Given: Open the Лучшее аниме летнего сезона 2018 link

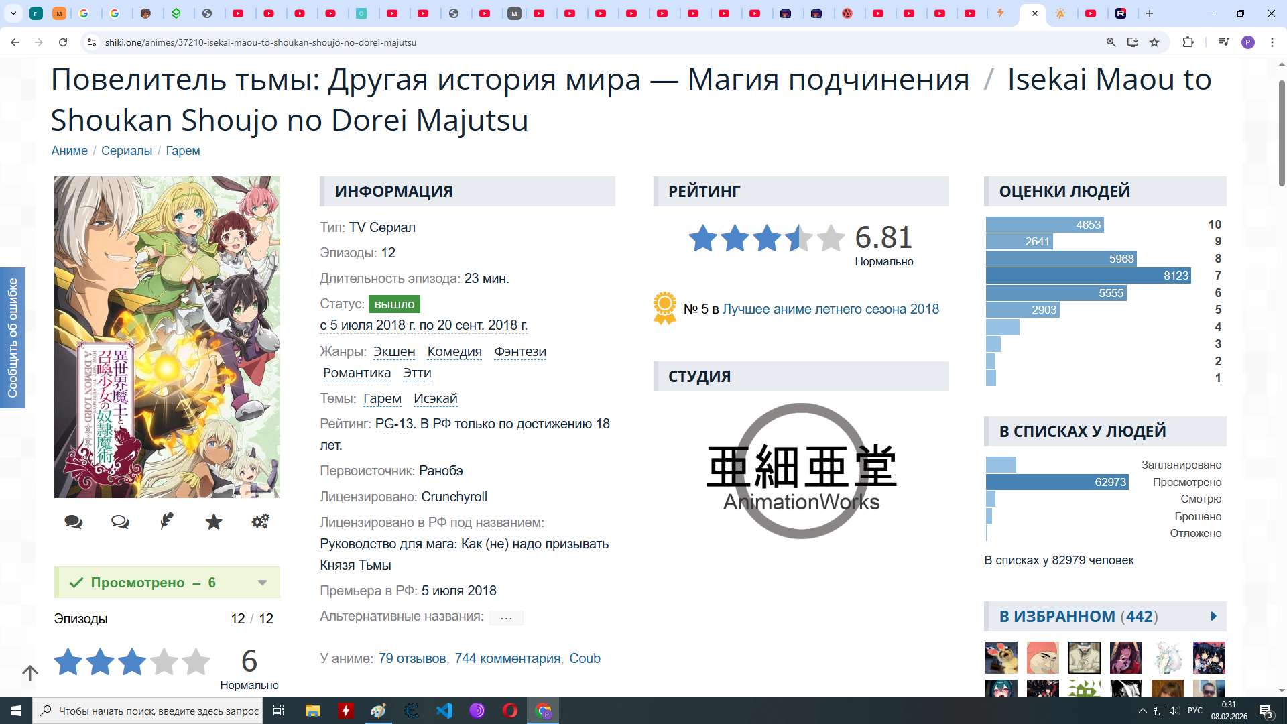Looking at the screenshot, I should click(x=831, y=309).
